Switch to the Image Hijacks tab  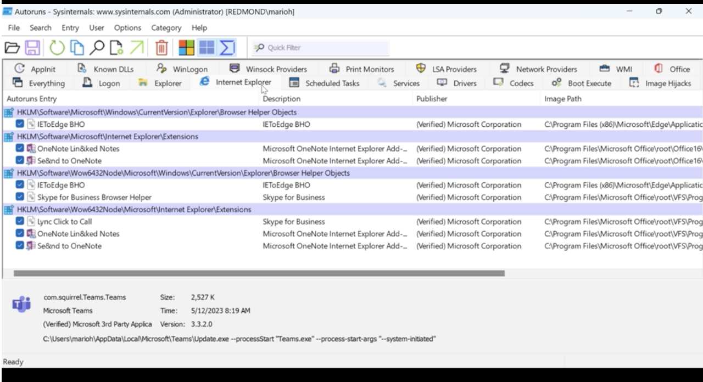(660, 83)
